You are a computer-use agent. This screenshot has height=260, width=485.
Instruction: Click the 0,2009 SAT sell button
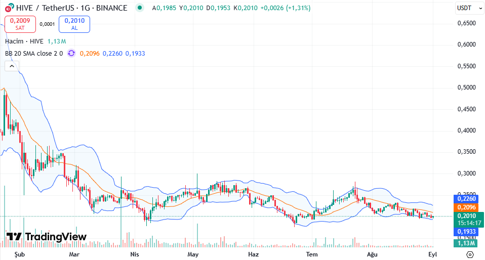[x=20, y=24]
